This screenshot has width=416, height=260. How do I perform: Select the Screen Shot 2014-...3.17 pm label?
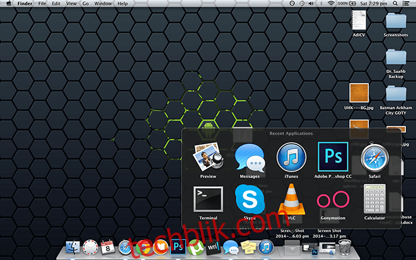329,234
